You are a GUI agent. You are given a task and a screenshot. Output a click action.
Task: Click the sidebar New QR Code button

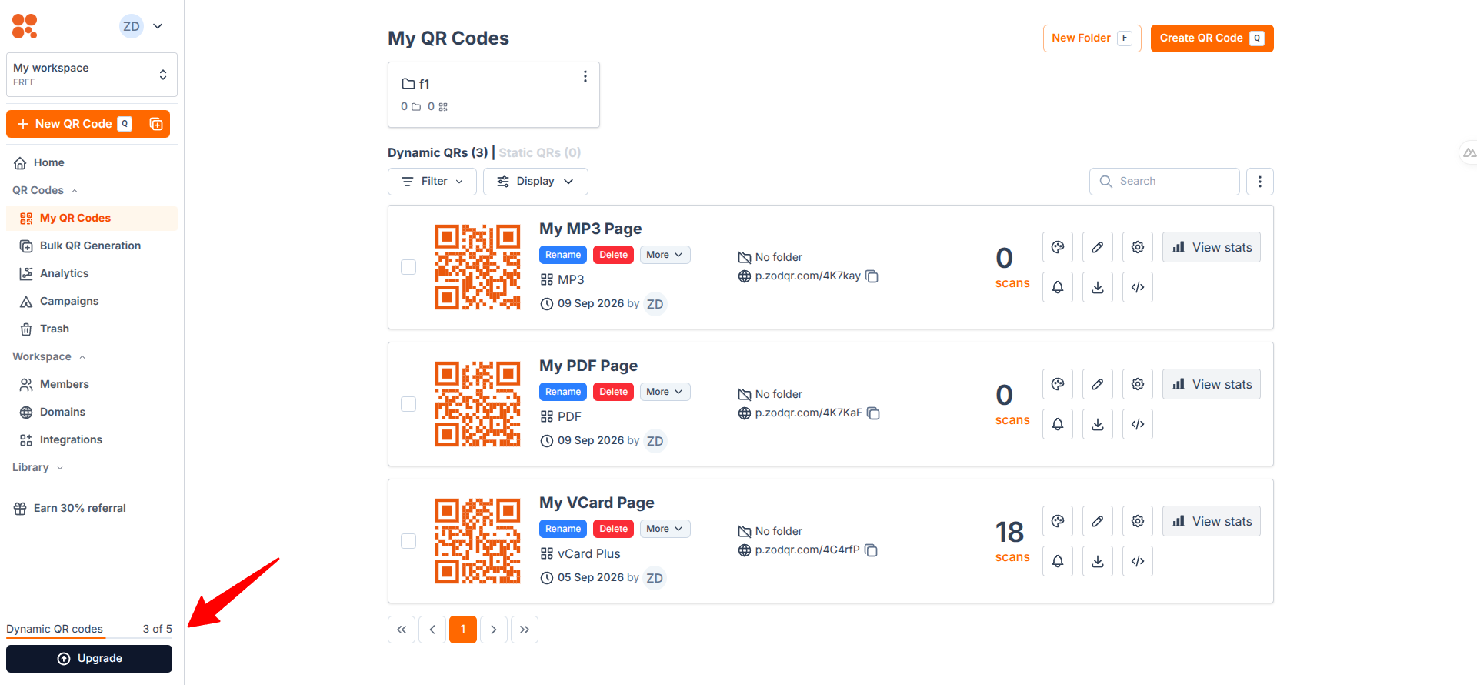pos(74,124)
